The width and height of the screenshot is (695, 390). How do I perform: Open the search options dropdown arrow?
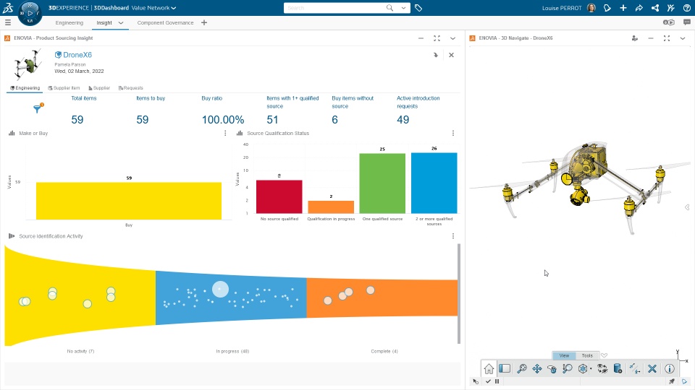403,7
